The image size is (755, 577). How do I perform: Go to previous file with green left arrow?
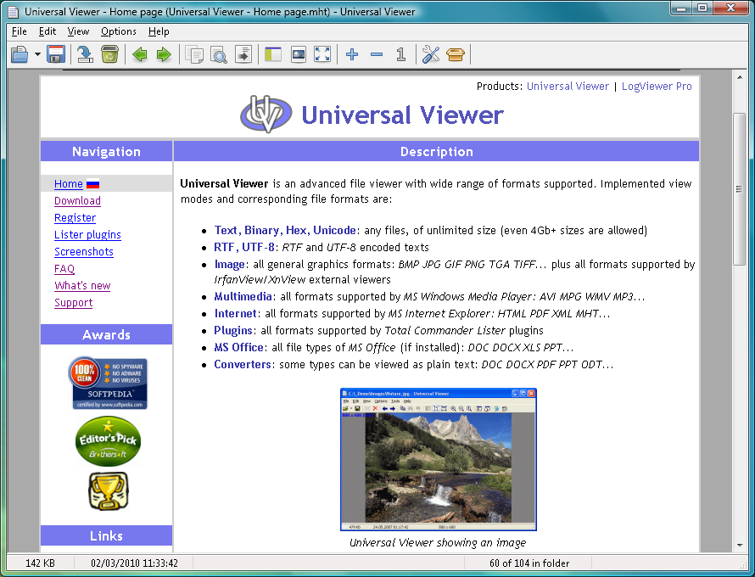point(140,54)
